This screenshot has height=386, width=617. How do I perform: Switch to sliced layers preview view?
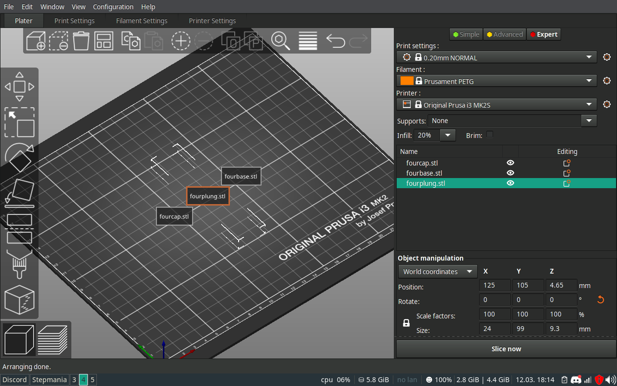[x=53, y=340]
